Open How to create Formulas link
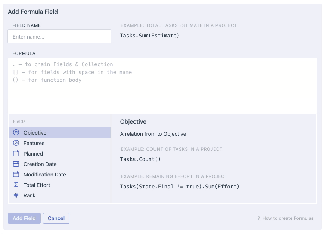This screenshot has height=234, width=326. coord(288,218)
